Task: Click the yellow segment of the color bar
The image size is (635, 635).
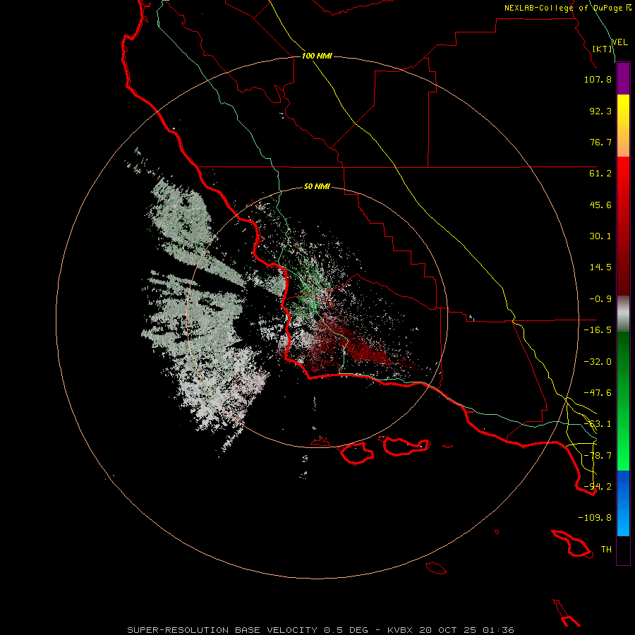Action: [x=623, y=126]
